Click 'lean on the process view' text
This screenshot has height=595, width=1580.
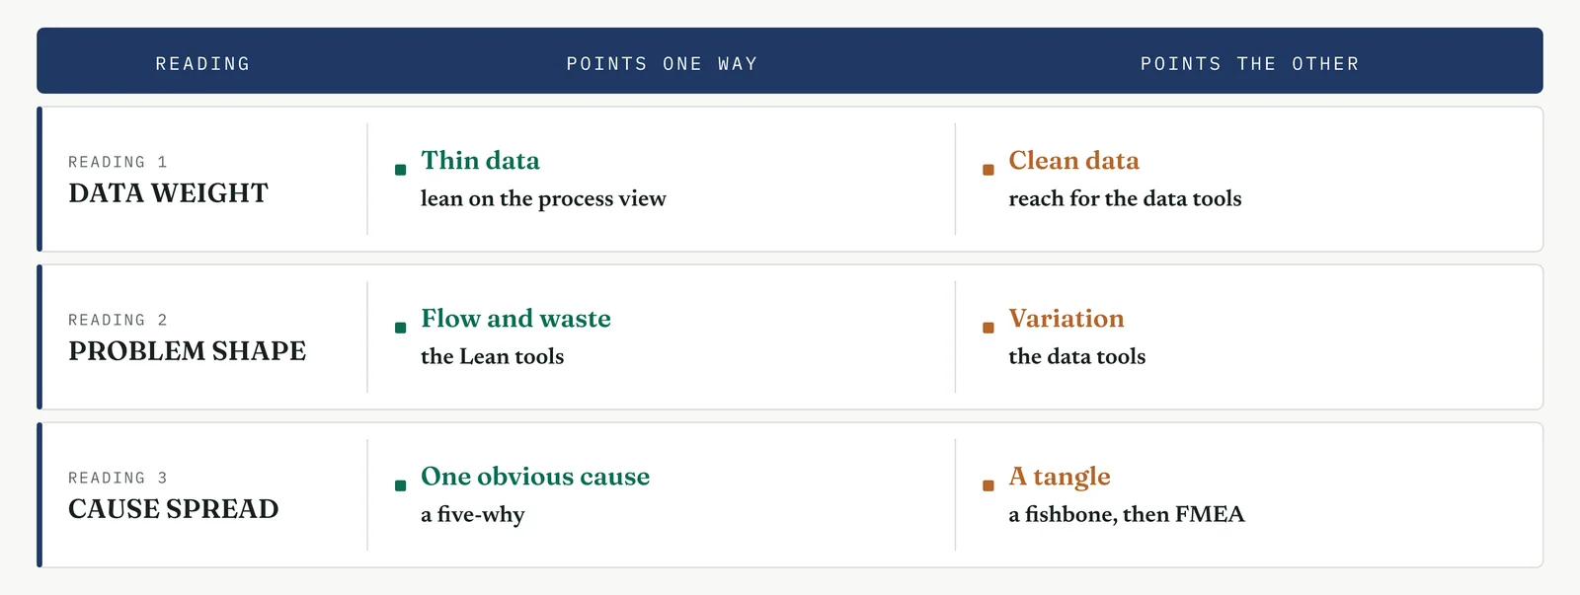[x=543, y=198]
